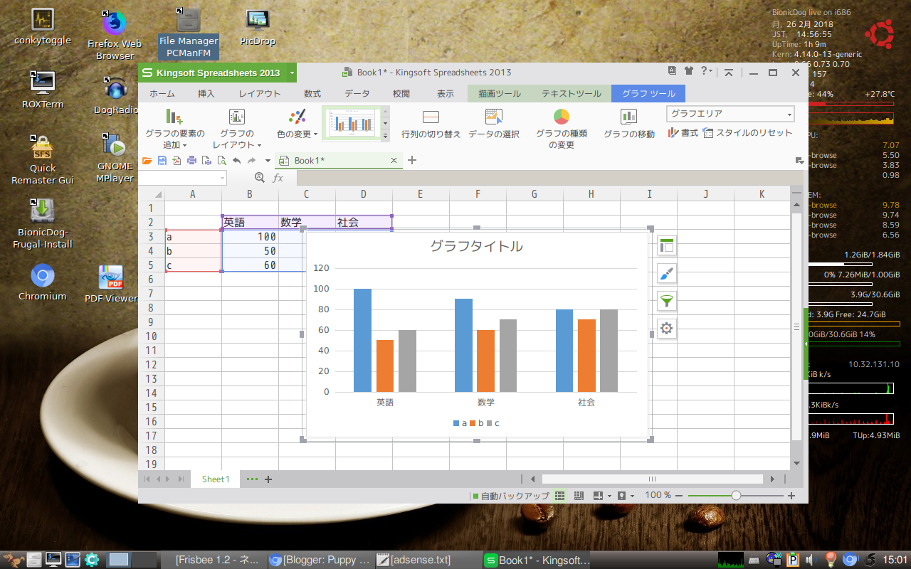
Task: Open the 色の変更 color change menu
Action: [297, 124]
